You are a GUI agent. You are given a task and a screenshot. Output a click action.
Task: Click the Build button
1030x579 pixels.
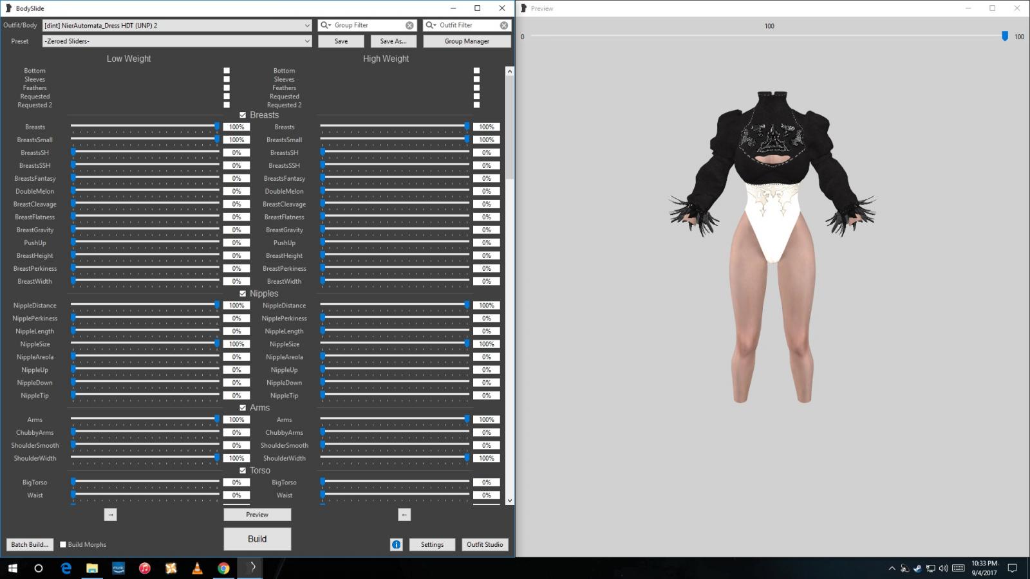(257, 539)
